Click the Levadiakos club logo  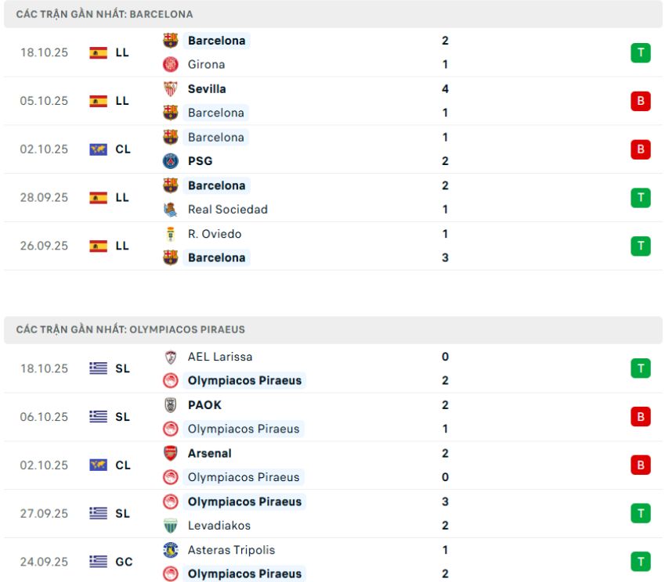(x=169, y=526)
